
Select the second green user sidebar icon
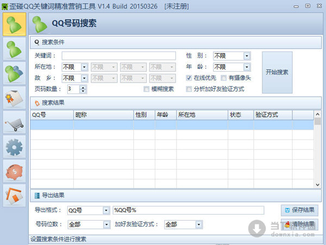click(14, 49)
